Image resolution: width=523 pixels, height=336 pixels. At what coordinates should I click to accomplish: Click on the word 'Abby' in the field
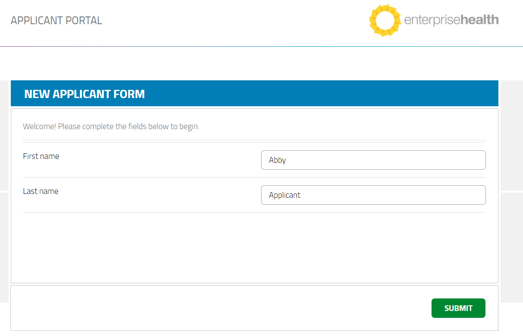[277, 160]
